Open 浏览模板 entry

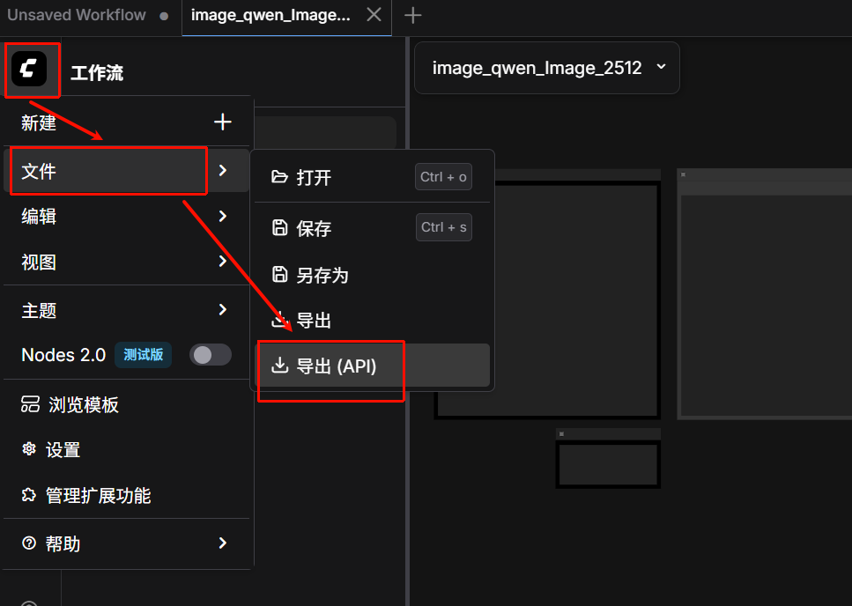[126, 404]
